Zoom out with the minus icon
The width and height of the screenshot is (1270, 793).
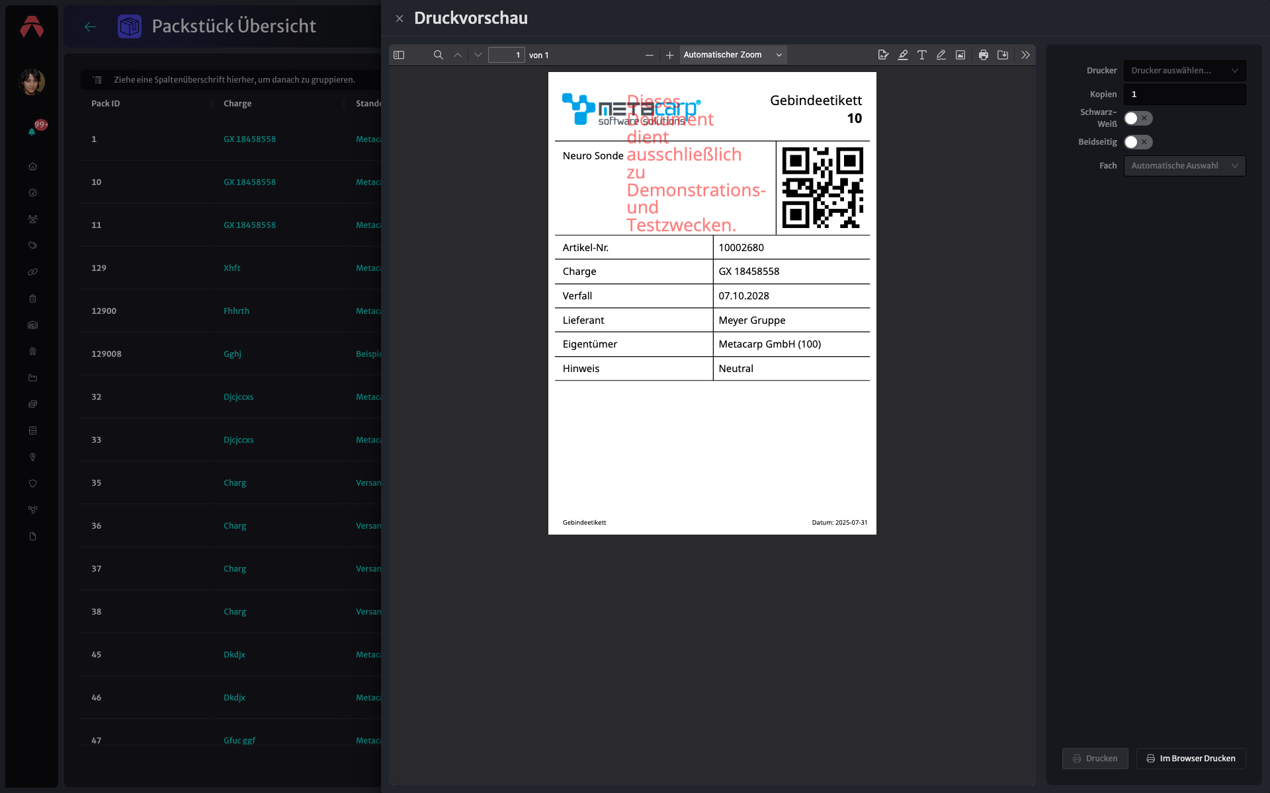pyautogui.click(x=650, y=55)
